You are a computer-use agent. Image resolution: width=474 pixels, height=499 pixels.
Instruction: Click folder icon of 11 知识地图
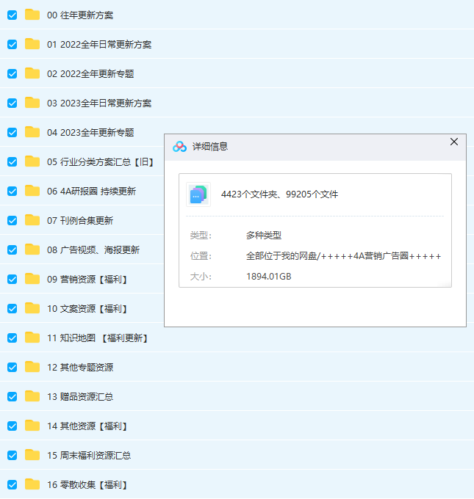coord(32,338)
